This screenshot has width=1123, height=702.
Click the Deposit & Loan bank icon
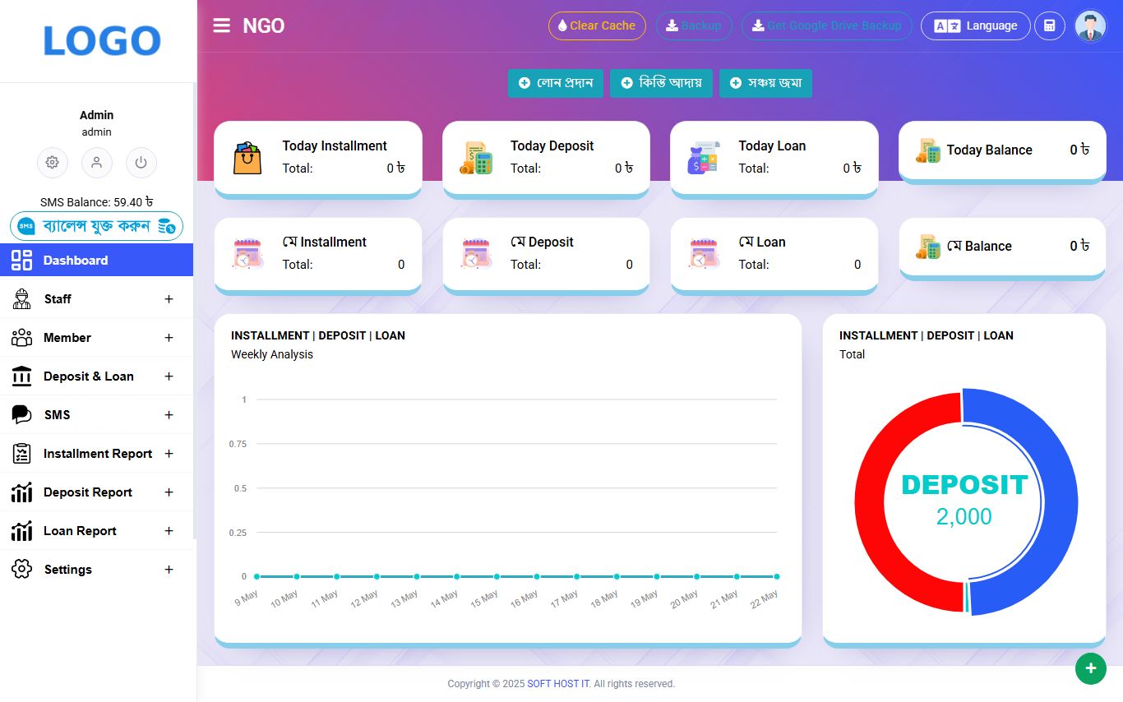pyautogui.click(x=21, y=376)
